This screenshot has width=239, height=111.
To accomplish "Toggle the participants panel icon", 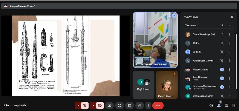I will [x=219, y=106].
